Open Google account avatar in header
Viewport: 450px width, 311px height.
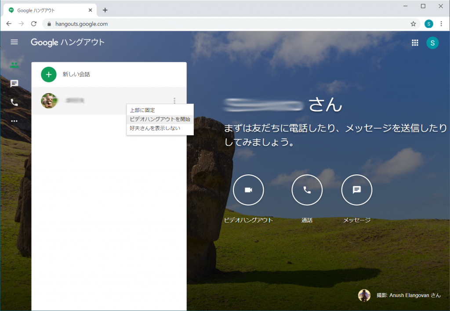click(x=432, y=43)
